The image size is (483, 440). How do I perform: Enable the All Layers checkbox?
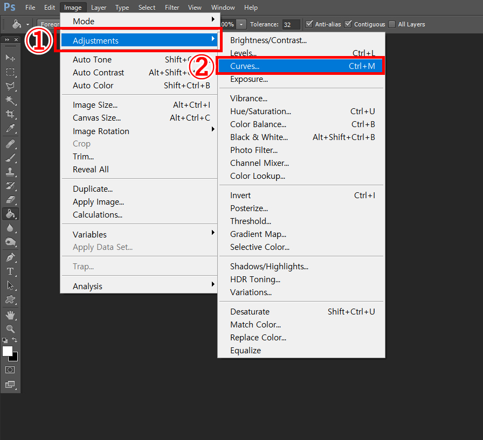pos(392,24)
